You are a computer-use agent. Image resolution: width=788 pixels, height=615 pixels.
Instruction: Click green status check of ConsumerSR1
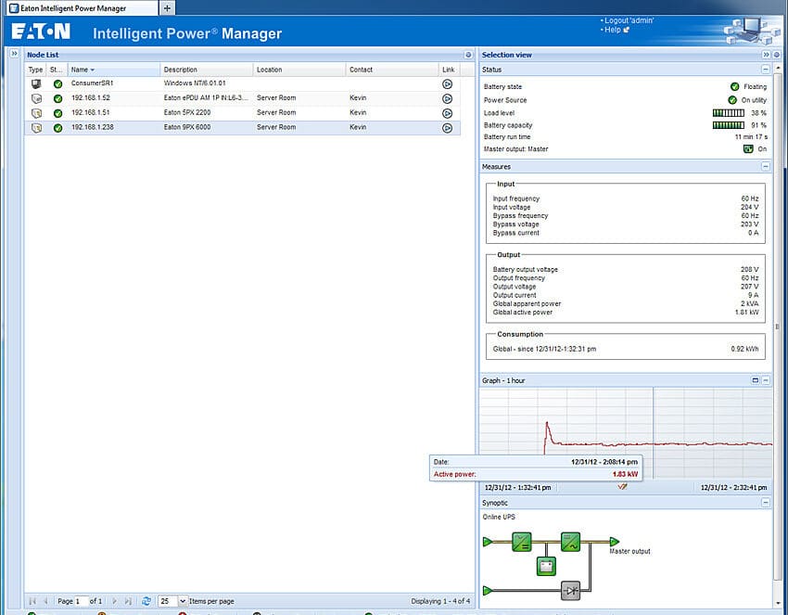(x=57, y=84)
